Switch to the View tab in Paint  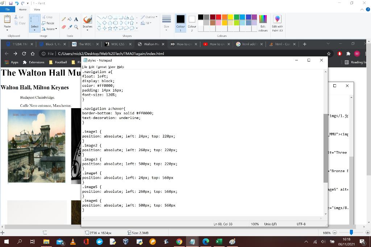pyautogui.click(x=37, y=9)
